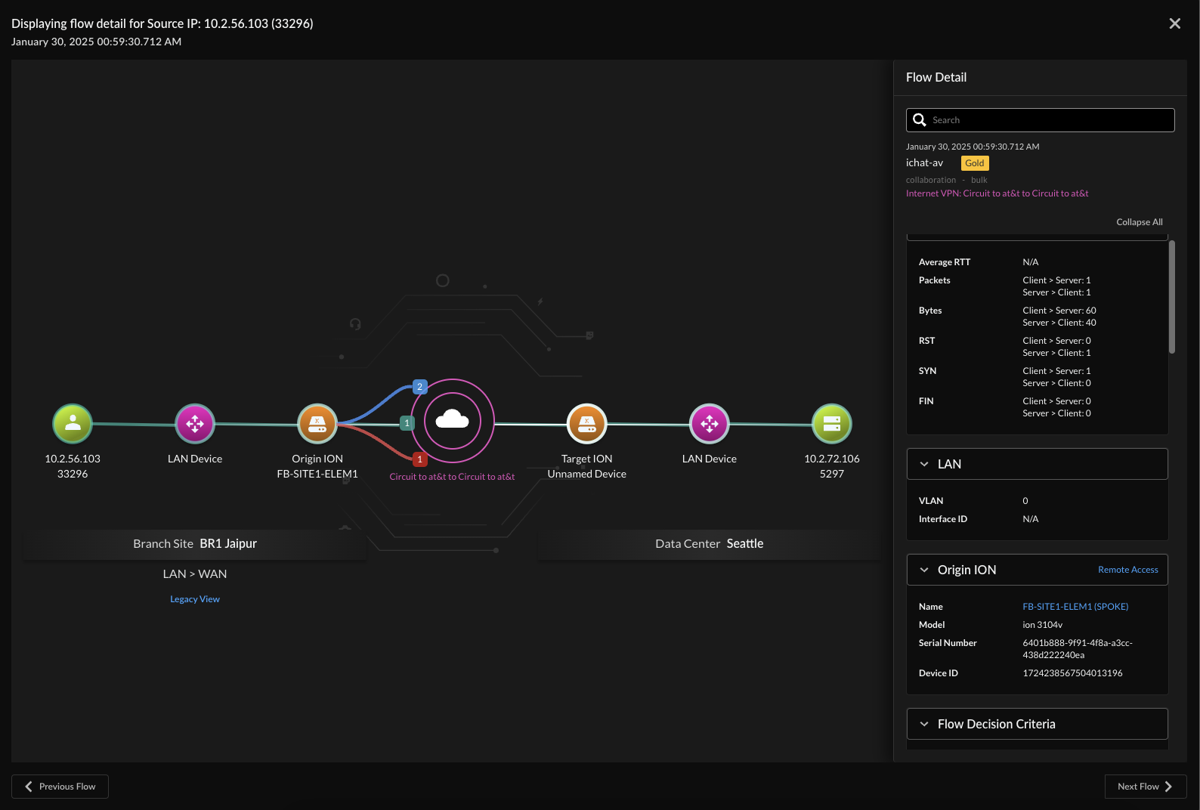Click the Target ION Unnamed Device icon

(x=587, y=424)
